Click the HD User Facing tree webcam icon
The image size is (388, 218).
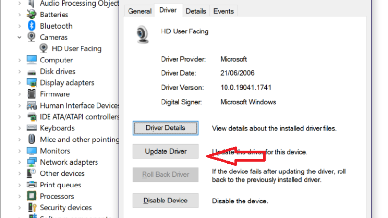pyautogui.click(x=43, y=48)
